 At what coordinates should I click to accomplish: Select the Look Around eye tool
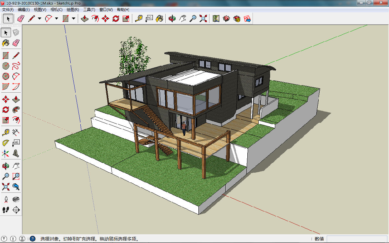pos(16,199)
